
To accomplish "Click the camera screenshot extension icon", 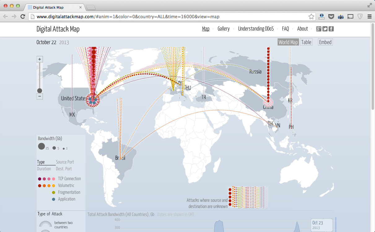I will tap(341, 17).
